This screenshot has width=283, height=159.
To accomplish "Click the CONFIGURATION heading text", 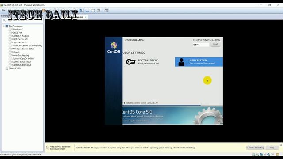I will pos(135,40).
